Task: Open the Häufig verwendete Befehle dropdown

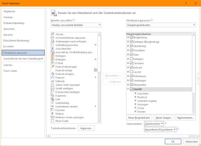Action: [x=76, y=25]
